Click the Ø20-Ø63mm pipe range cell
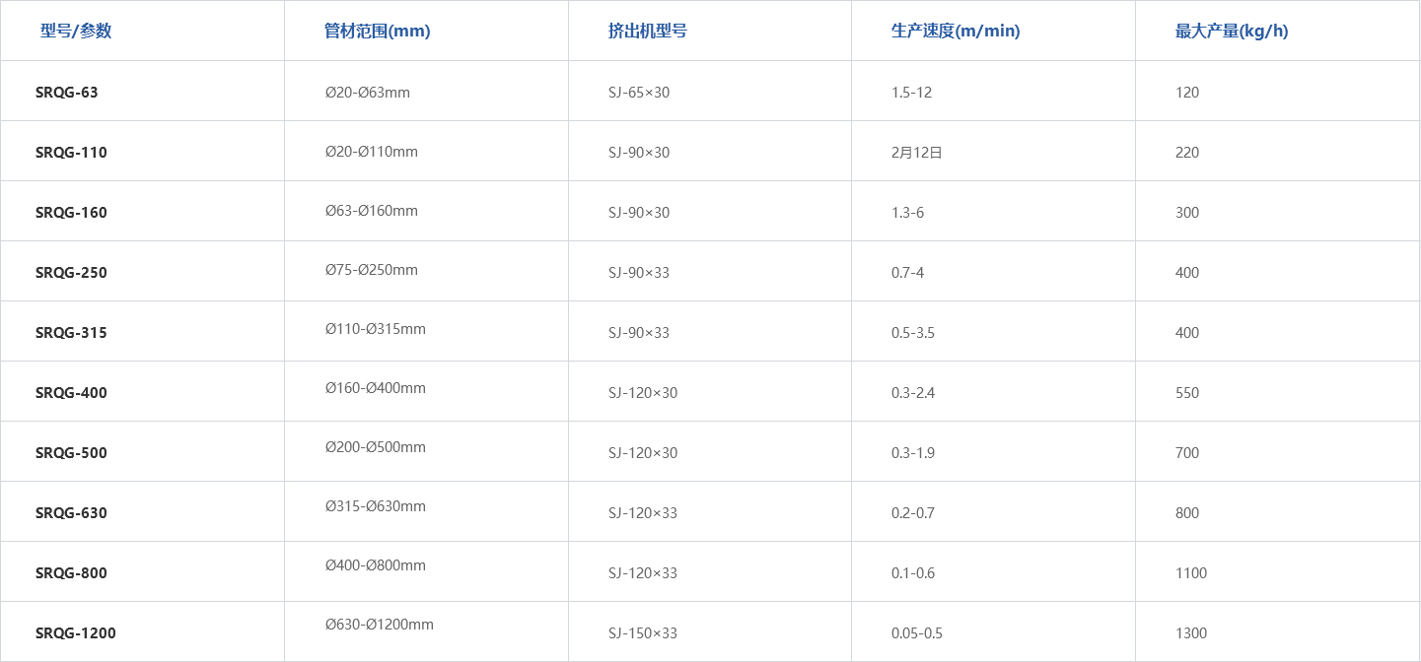Screen dimensions: 1421x662 [x=367, y=93]
